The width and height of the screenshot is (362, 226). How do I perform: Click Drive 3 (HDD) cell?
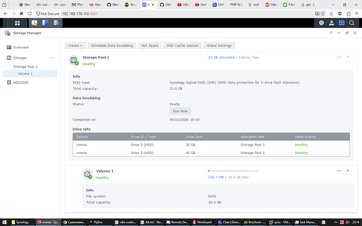142,153
